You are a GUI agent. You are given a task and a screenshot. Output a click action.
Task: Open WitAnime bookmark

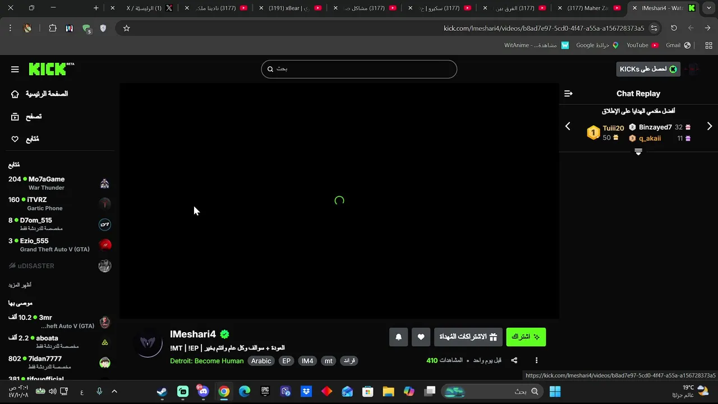pyautogui.click(x=536, y=45)
